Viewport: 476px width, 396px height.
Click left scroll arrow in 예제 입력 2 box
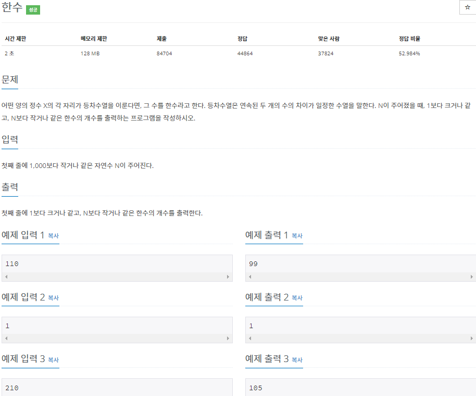click(6, 338)
